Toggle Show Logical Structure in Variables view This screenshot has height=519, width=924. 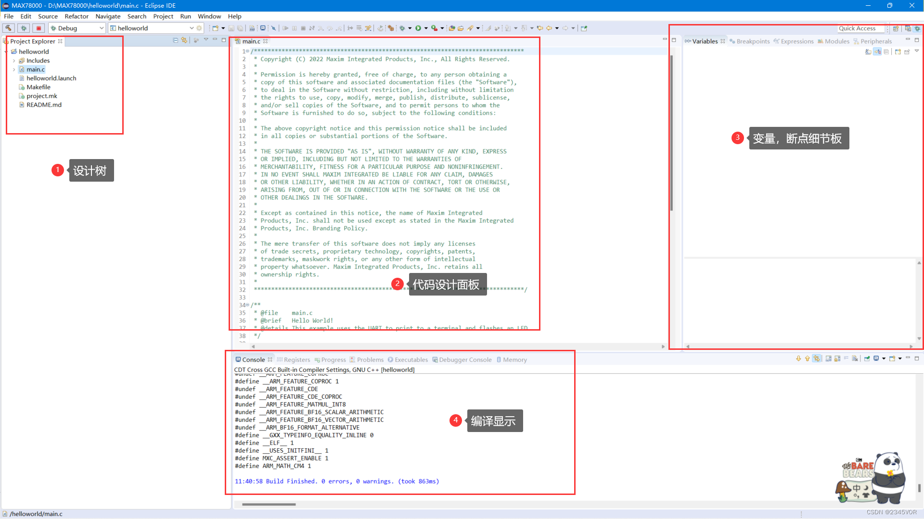pos(877,51)
